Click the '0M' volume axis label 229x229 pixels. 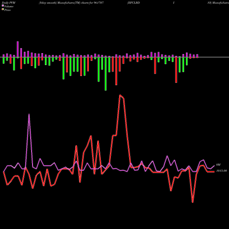click(x=218, y=165)
